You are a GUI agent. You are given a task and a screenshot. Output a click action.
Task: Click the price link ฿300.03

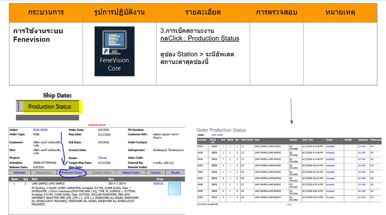tap(159, 184)
